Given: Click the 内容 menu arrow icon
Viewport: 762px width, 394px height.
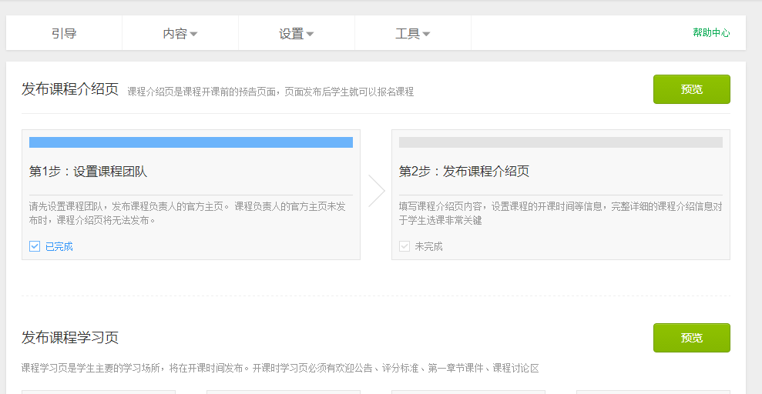Looking at the screenshot, I should click(193, 34).
